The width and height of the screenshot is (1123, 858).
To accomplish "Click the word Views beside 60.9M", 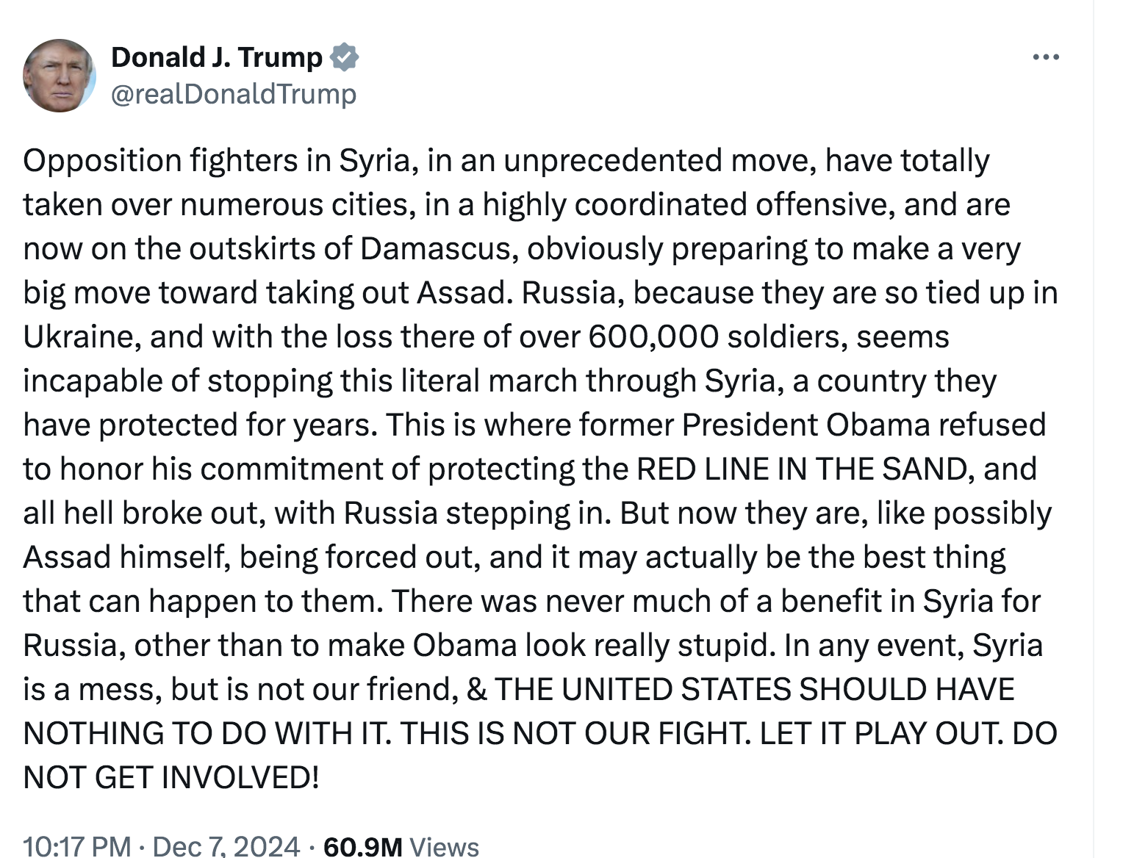I will (444, 846).
